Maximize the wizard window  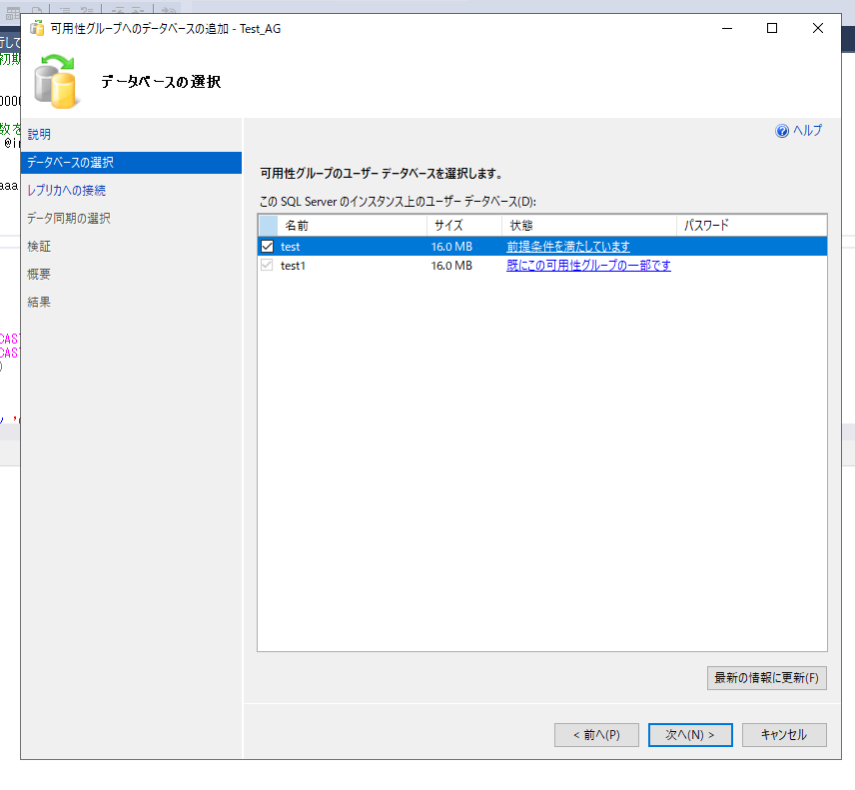point(772,28)
